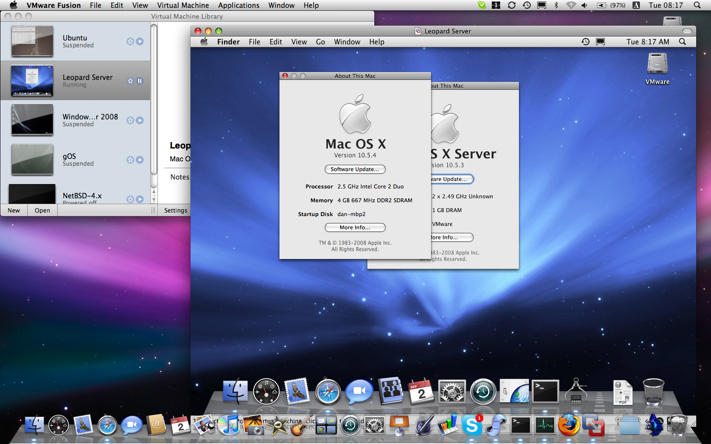Viewport: 711px width, 444px height.
Task: Open the Finder menu in Leopard Server
Action: (x=228, y=42)
